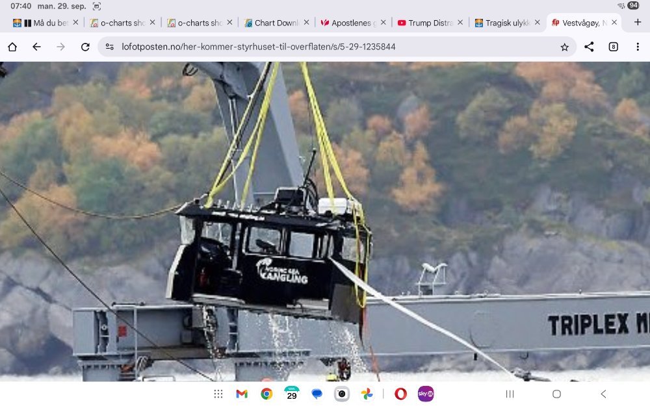The image size is (650, 406).
Task: Open Gmail from the taskbar
Action: [242, 394]
